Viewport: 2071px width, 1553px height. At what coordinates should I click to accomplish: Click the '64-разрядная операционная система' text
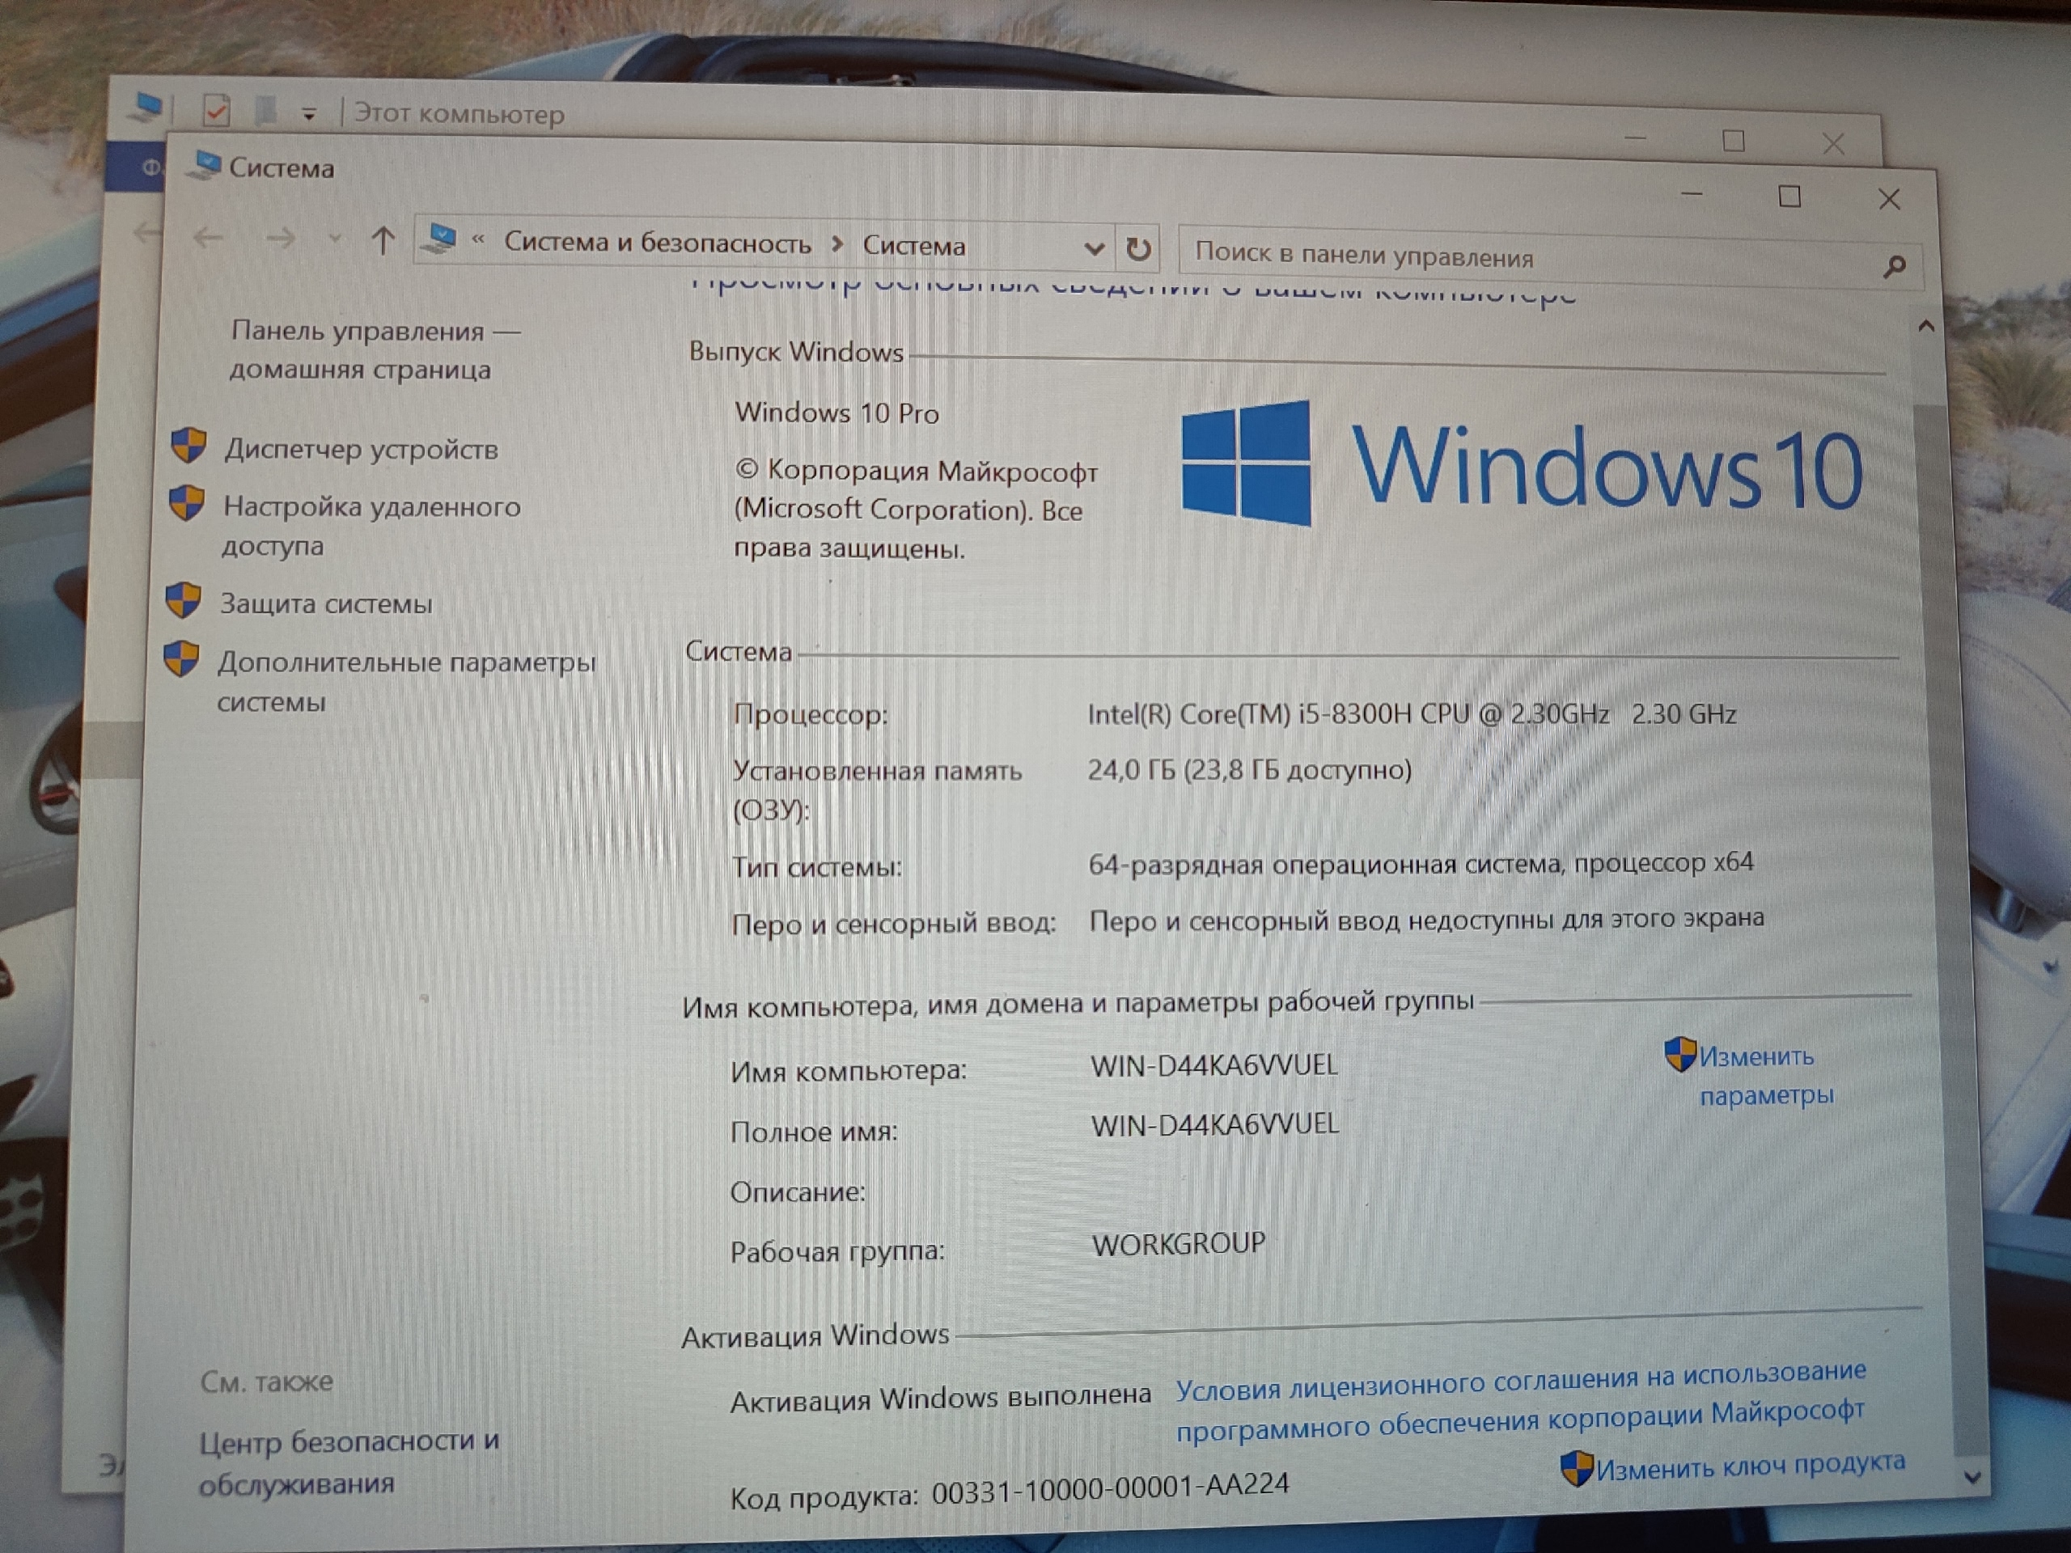(1326, 863)
